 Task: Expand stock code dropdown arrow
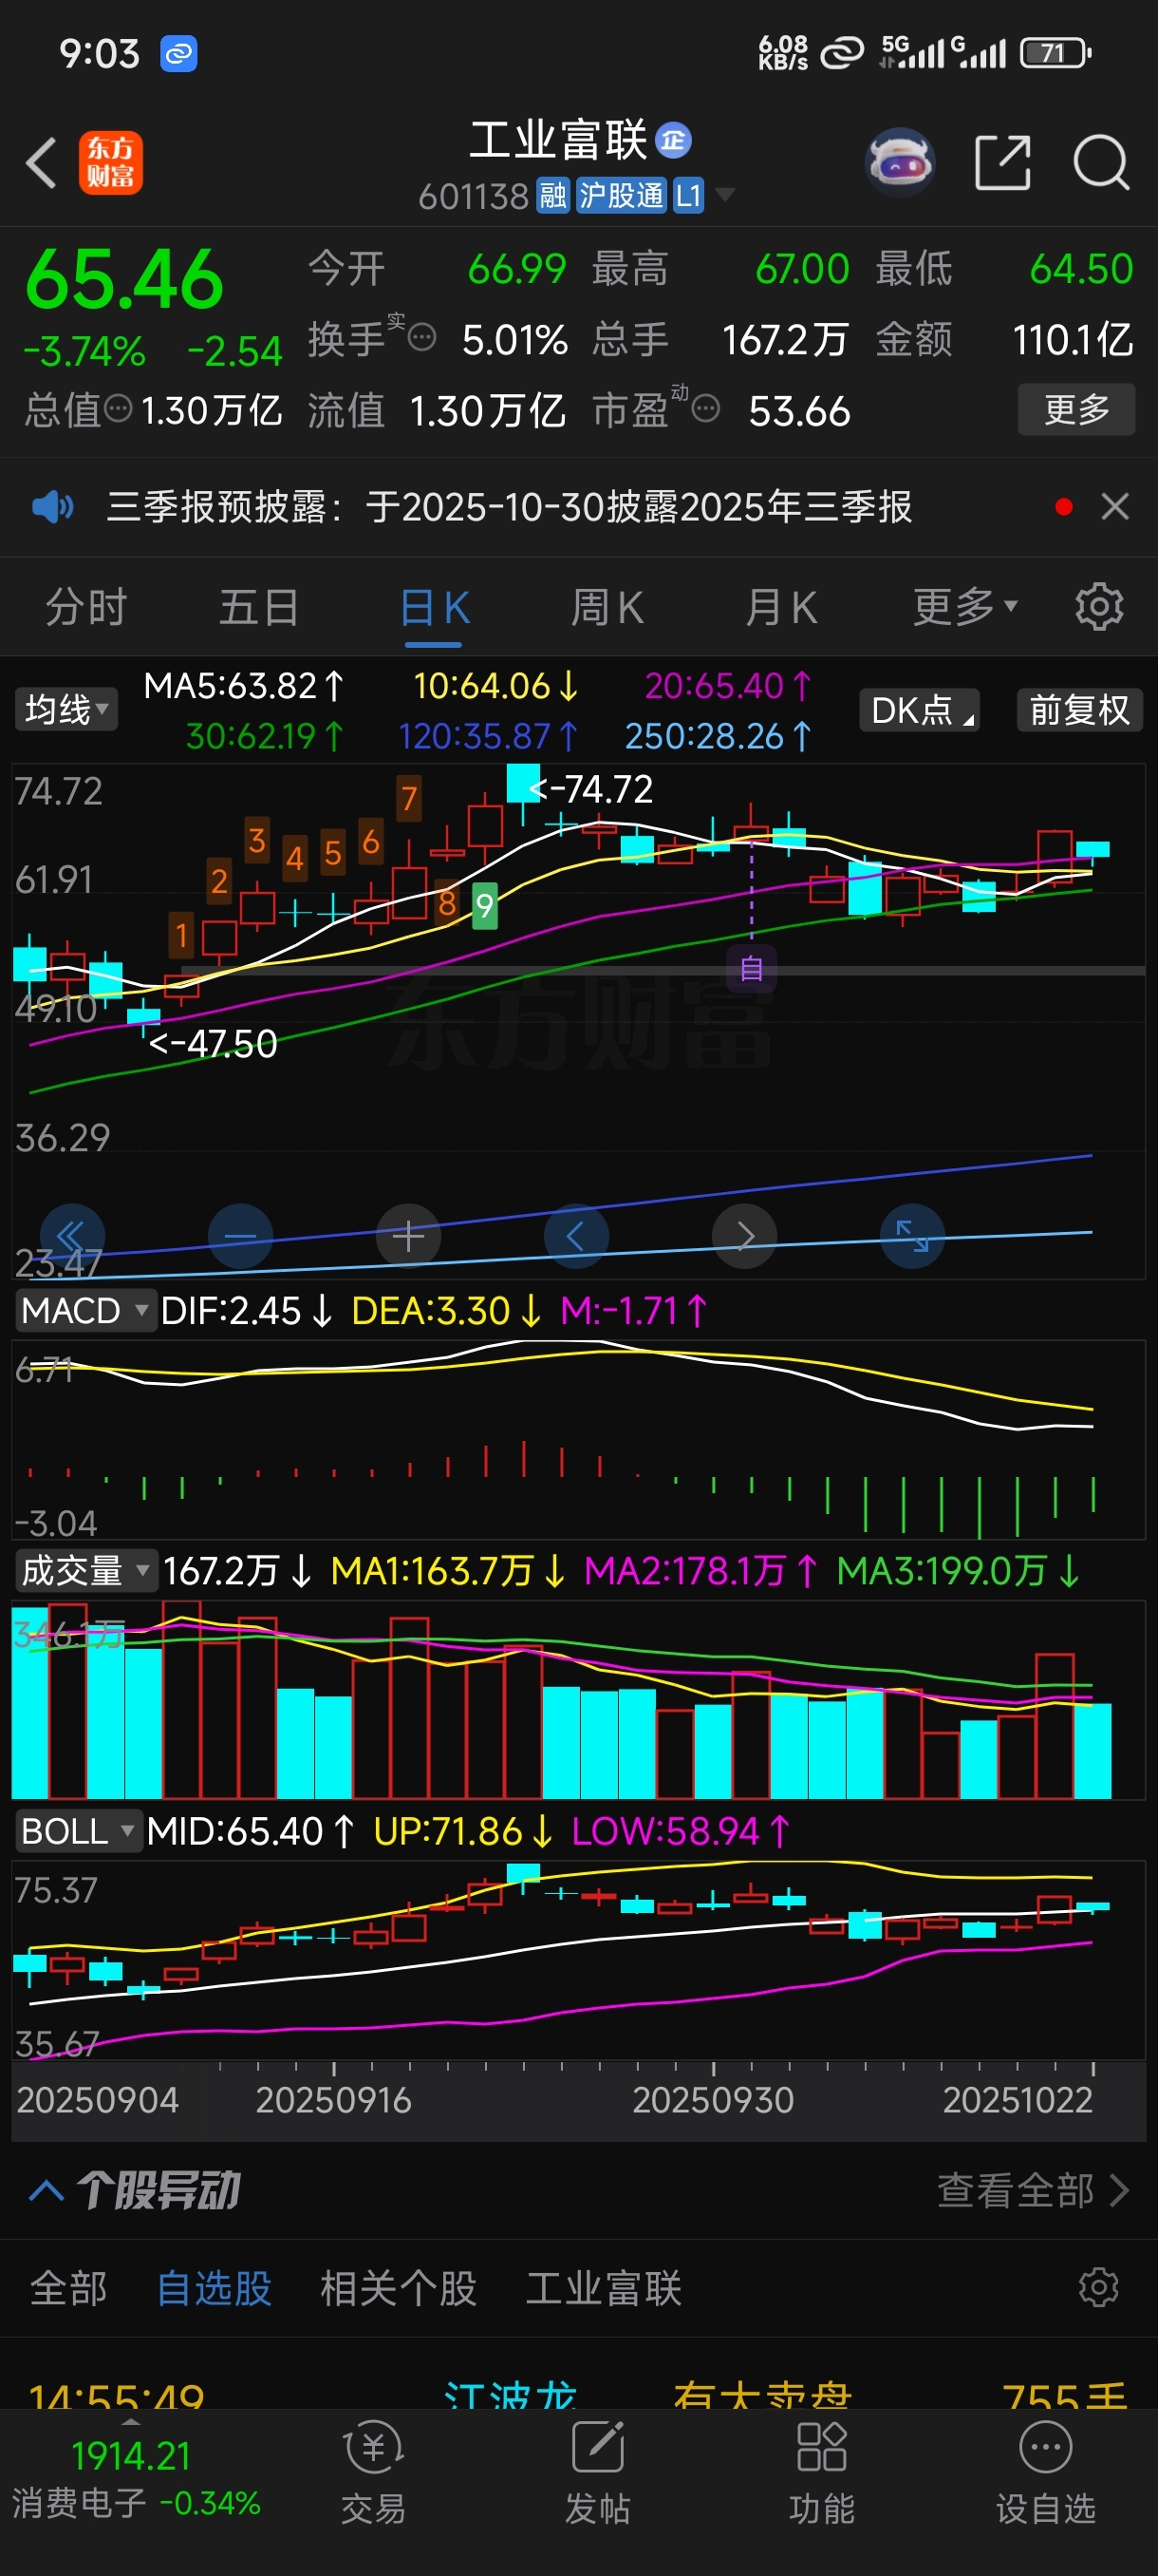pyautogui.click(x=725, y=194)
